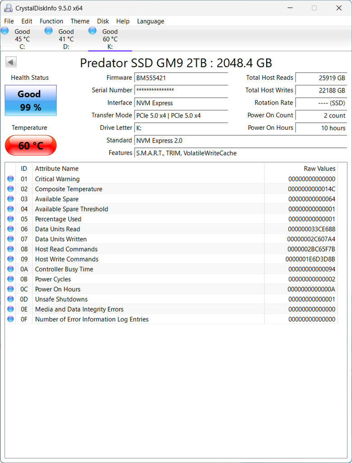This screenshot has height=463, width=352.
Task: Open the Edit menu
Action: coord(27,21)
